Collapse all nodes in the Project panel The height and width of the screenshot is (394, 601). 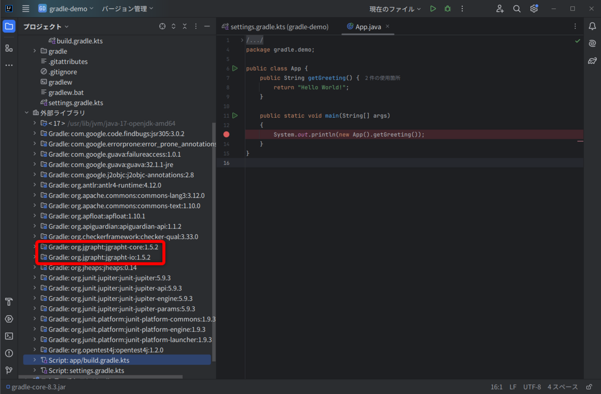click(x=184, y=26)
